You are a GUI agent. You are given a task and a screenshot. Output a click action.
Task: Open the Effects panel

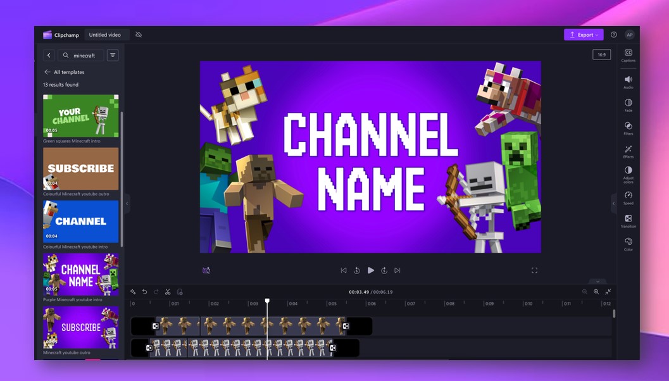pyautogui.click(x=628, y=151)
